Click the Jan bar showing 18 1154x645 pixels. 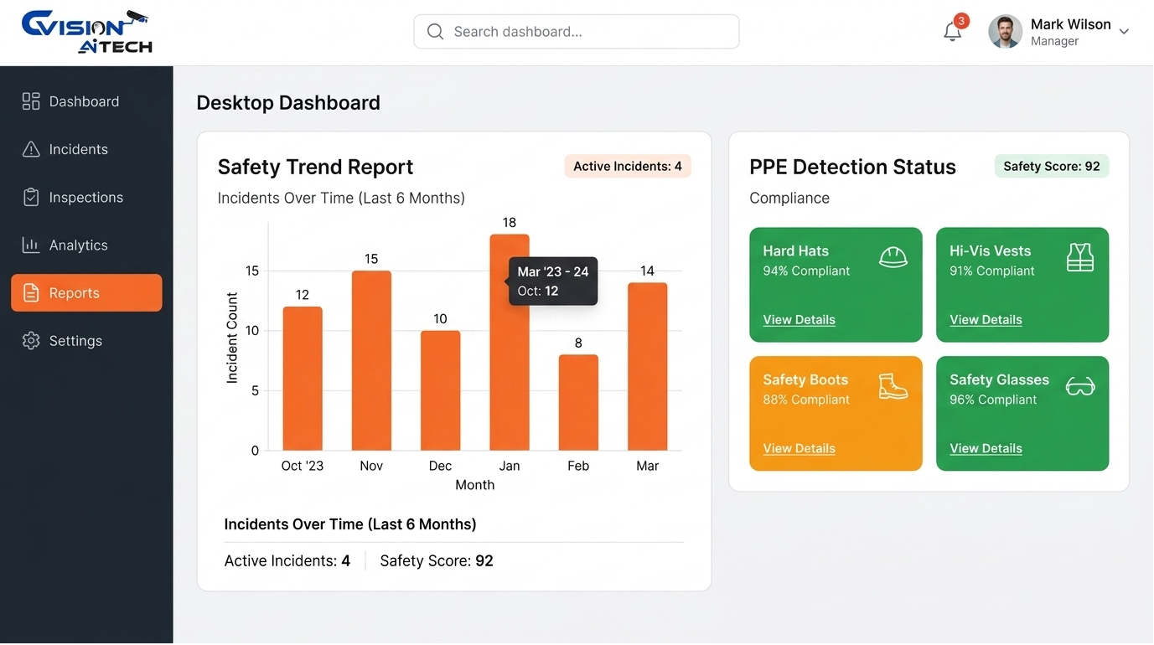pos(510,343)
